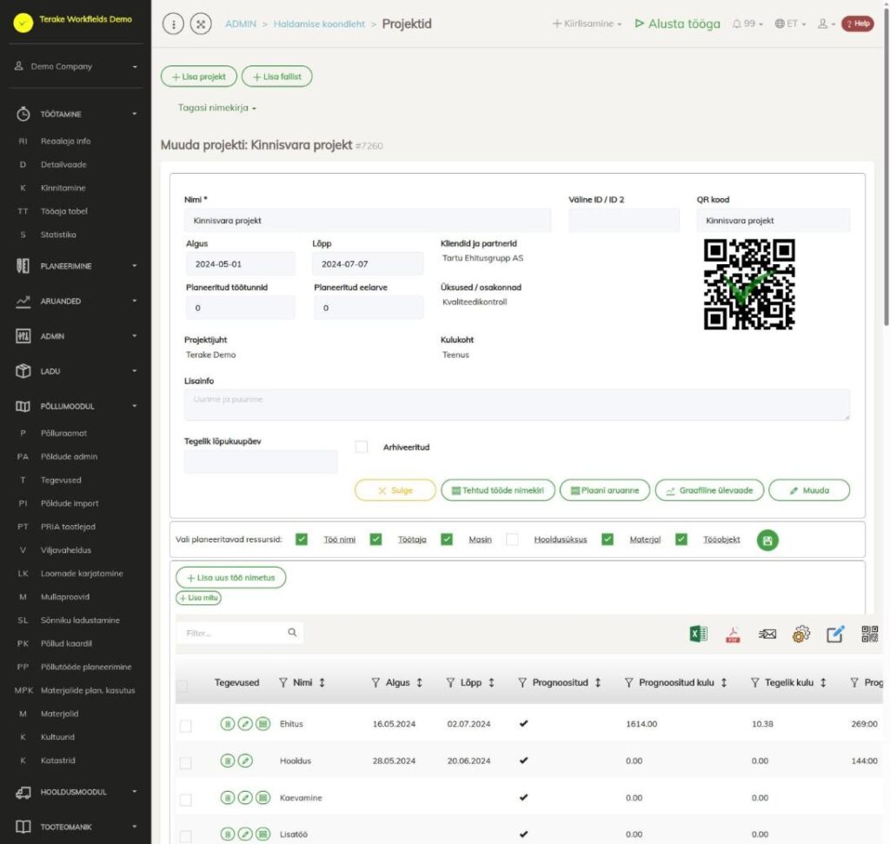Screen dimensions: 890x844
Task: Select the Ehitus row checkbox
Action: [186, 726]
